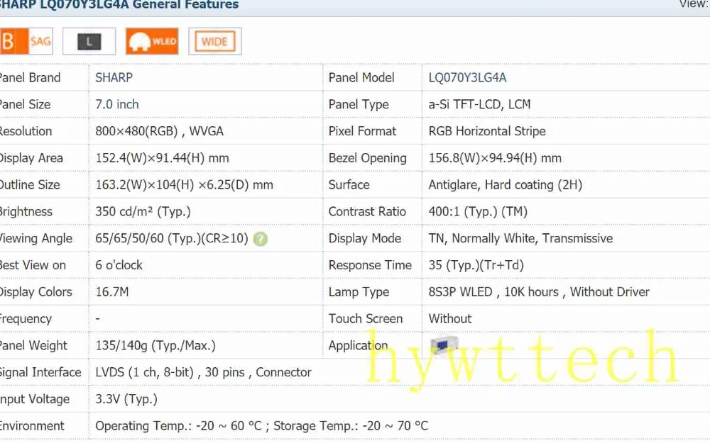Screen dimensions: 710x443
Task: Select LVDS (1 ch, 8-bit) signal interface value
Action: coord(203,373)
